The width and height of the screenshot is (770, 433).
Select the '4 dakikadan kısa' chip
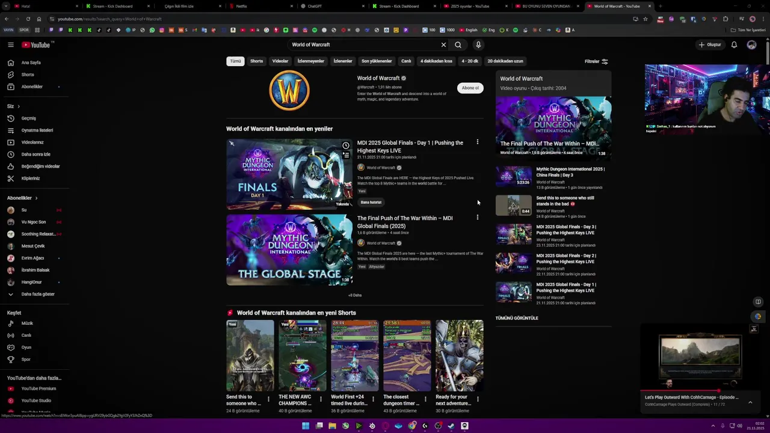click(436, 61)
